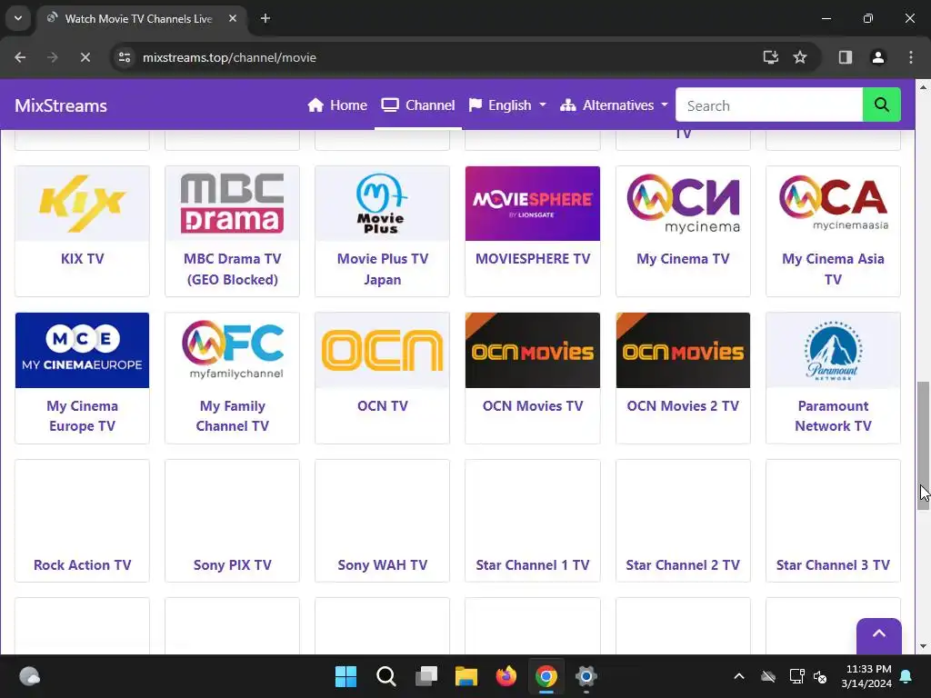The width and height of the screenshot is (931, 698).
Task: Open Star Channel 2 TV
Action: 683,565
